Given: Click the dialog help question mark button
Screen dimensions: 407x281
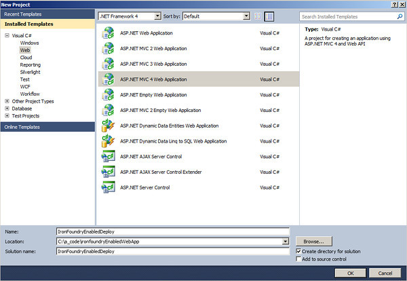Looking at the screenshot, I should pyautogui.click(x=394, y=5).
